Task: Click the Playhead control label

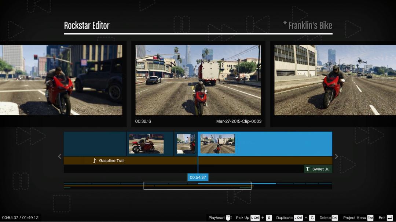Action: pos(216,218)
